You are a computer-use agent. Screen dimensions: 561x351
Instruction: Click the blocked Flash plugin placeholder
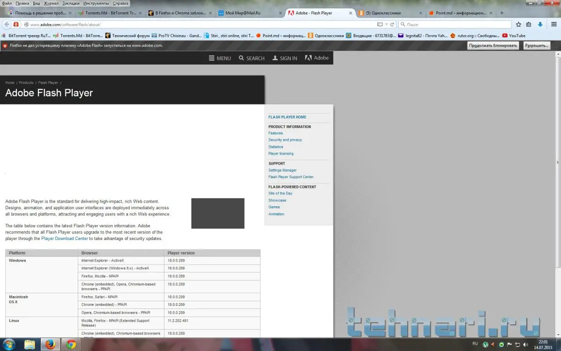[218, 213]
